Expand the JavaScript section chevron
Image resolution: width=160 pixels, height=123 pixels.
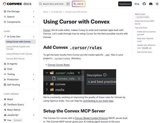pos(34,115)
